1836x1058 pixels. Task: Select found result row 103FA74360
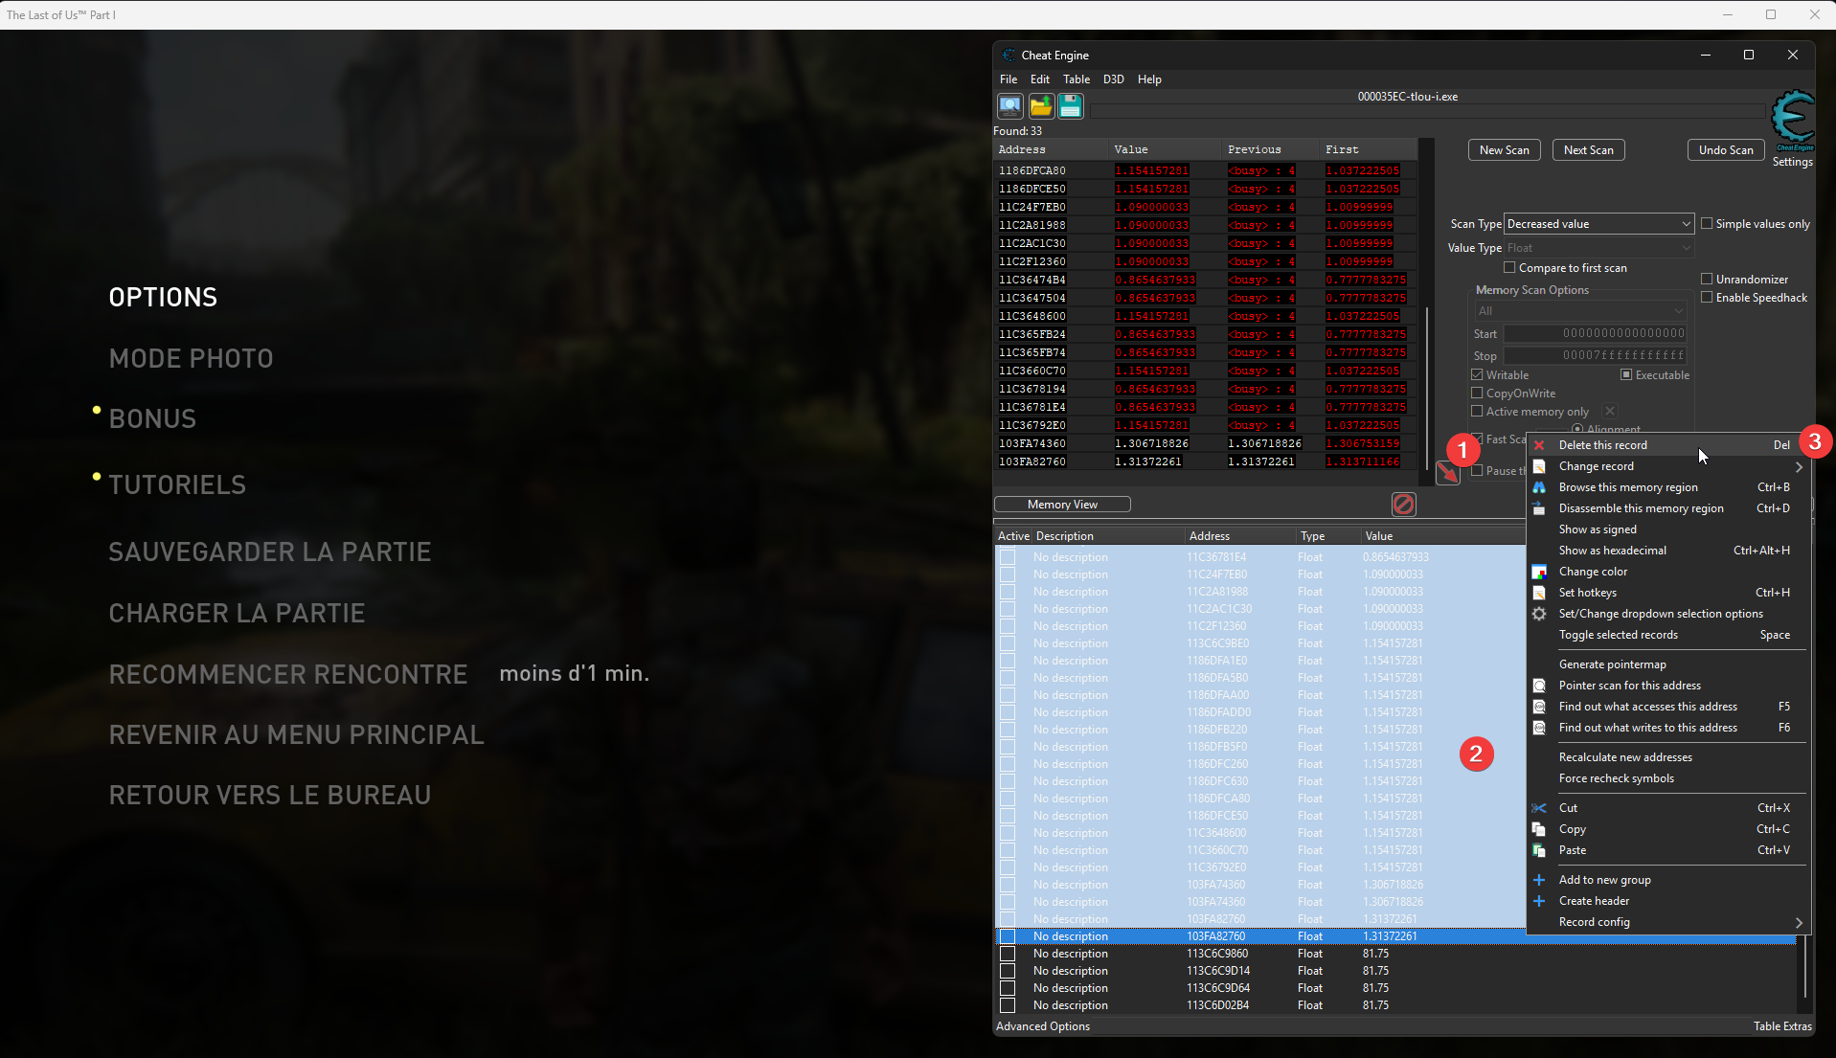click(x=1205, y=443)
